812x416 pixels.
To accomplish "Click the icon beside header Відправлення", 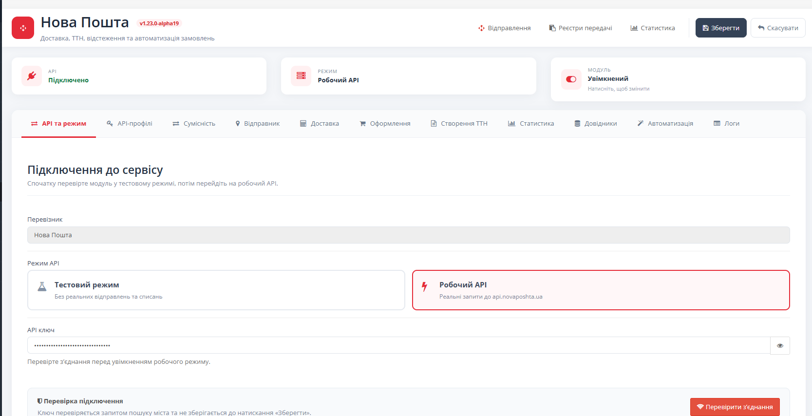I will coord(481,28).
